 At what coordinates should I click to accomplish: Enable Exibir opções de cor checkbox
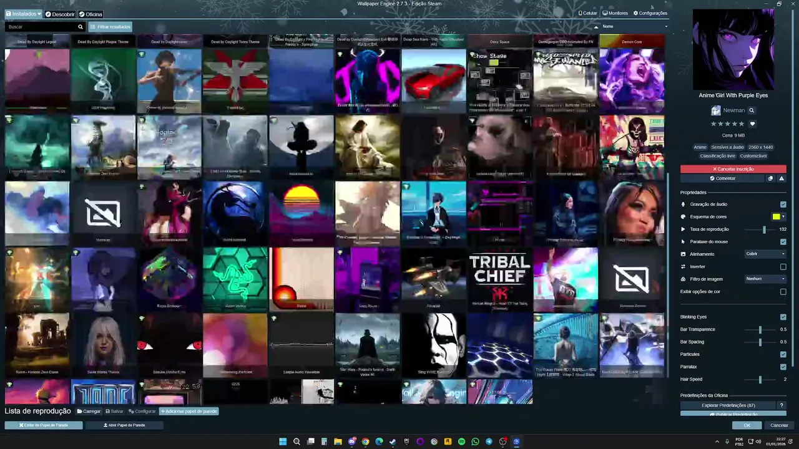point(783,291)
